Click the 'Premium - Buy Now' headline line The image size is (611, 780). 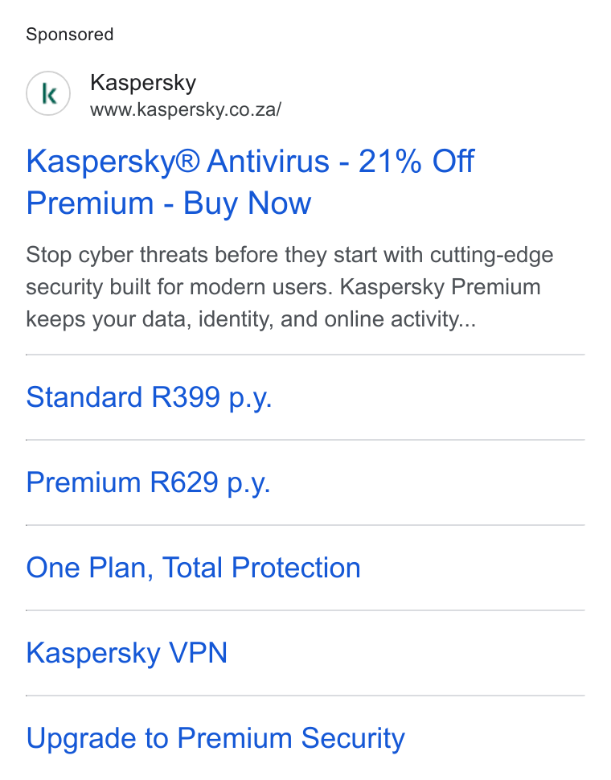pyautogui.click(x=169, y=203)
